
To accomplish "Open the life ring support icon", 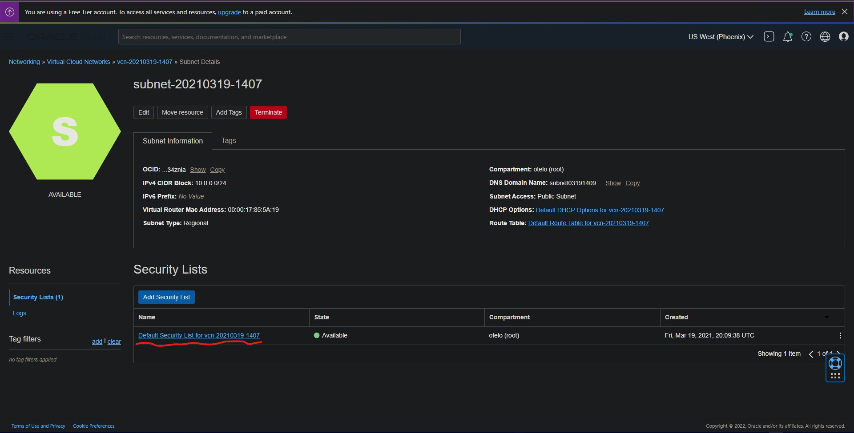I will click(835, 363).
